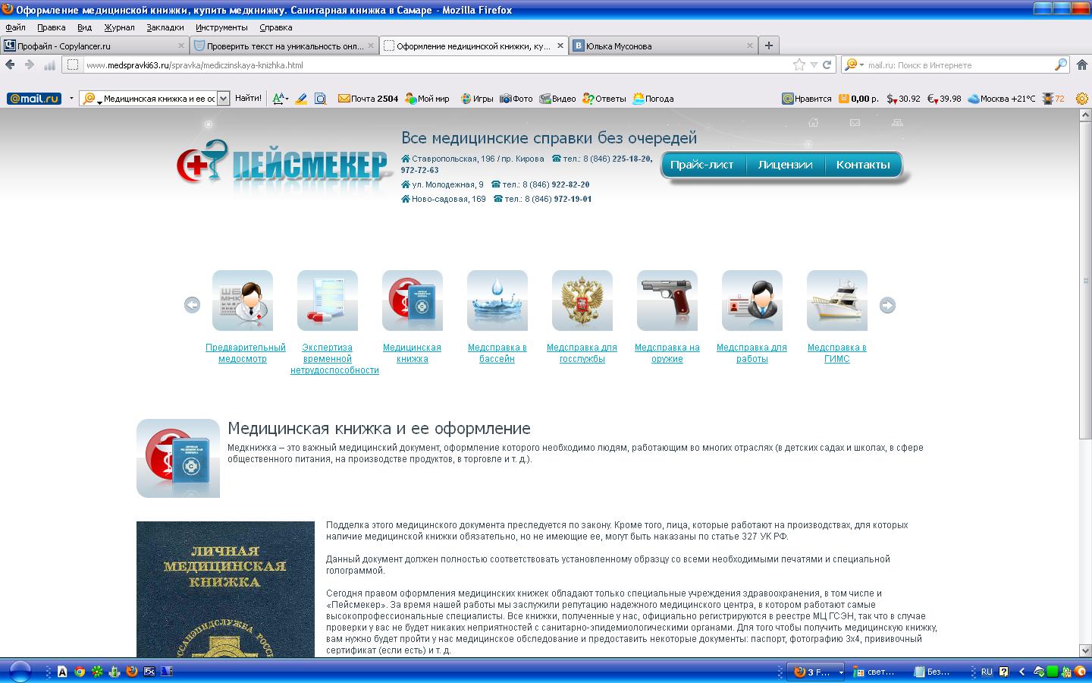Reload the page with the refresh icon

click(x=827, y=65)
